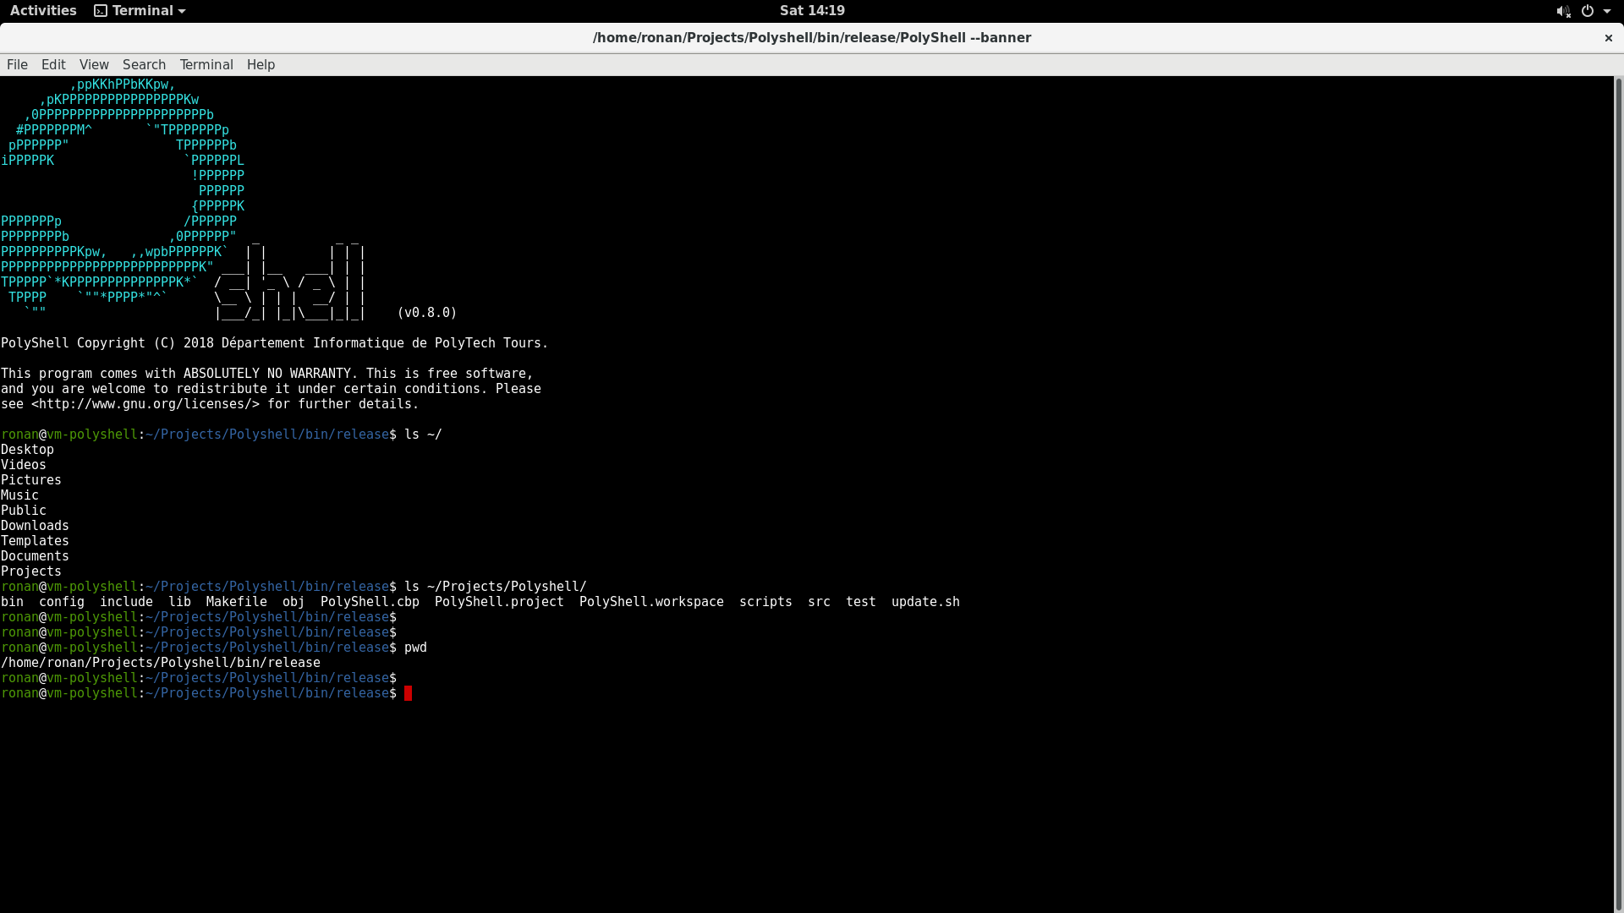
Task: Click the 'ls ~/' command text
Action: [x=423, y=435]
